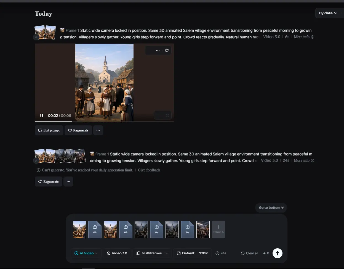Image resolution: width=344 pixels, height=269 pixels.
Task: Click the video preview image
Action: point(104,82)
